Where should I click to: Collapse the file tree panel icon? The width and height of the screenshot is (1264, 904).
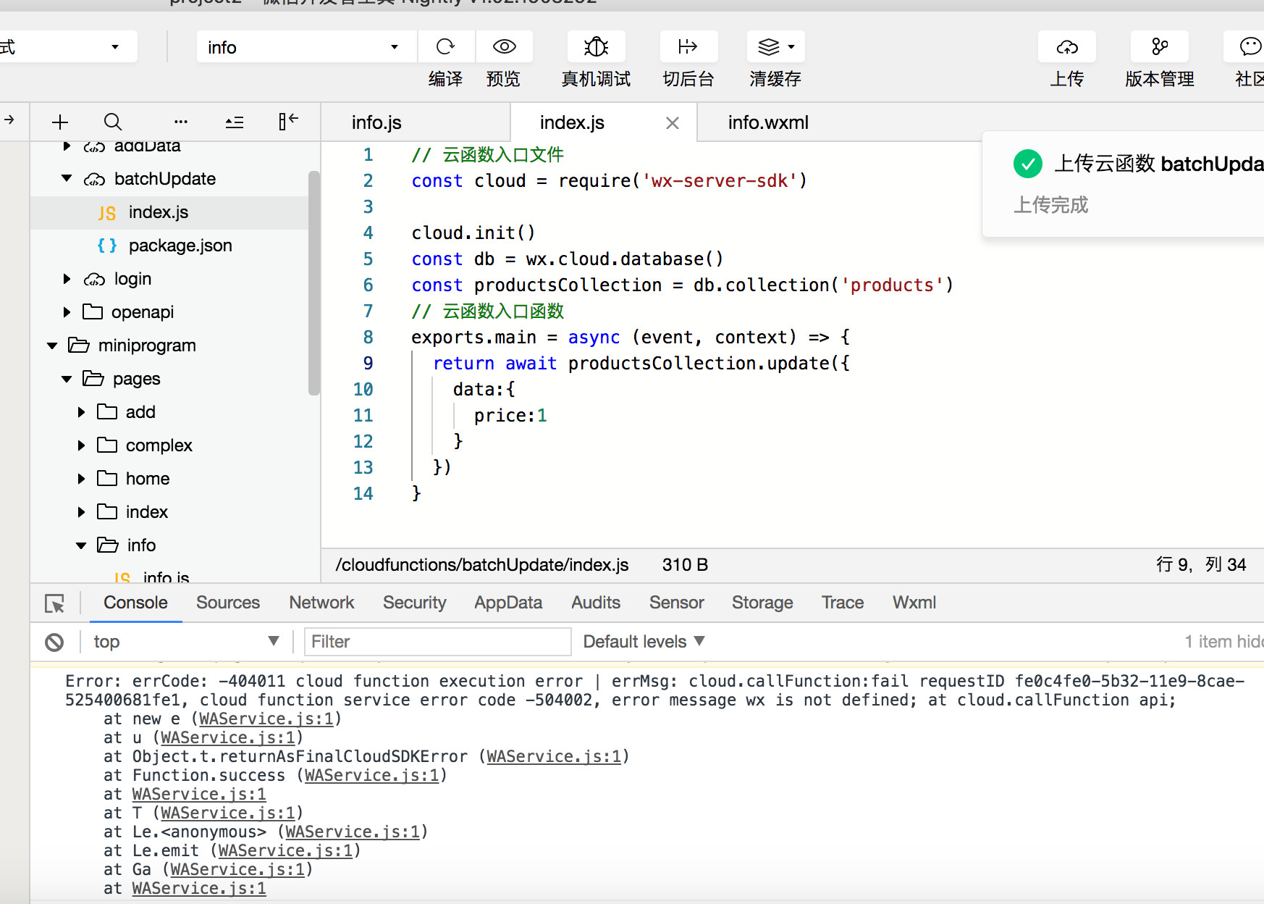(x=288, y=122)
